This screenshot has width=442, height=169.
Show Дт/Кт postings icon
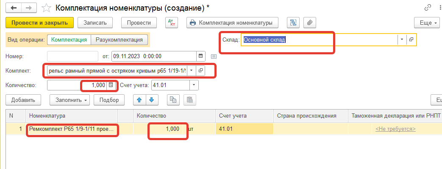point(171,23)
